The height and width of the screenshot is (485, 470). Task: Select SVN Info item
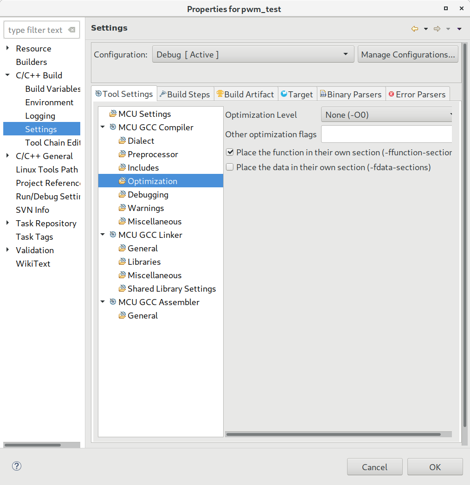tap(32, 210)
